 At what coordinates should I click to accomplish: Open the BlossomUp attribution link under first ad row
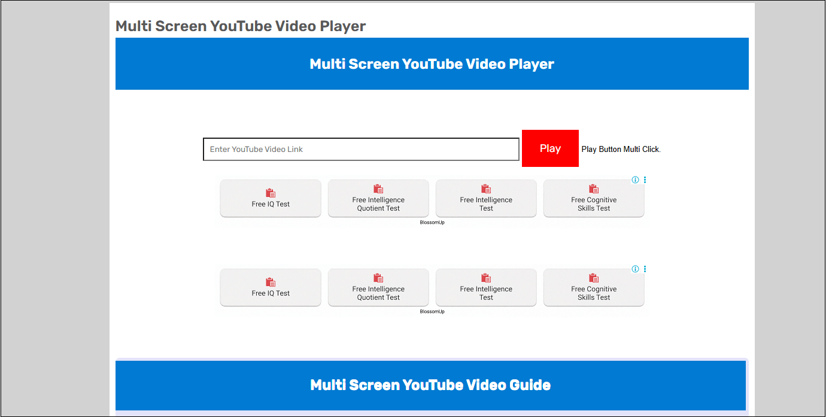(x=433, y=221)
